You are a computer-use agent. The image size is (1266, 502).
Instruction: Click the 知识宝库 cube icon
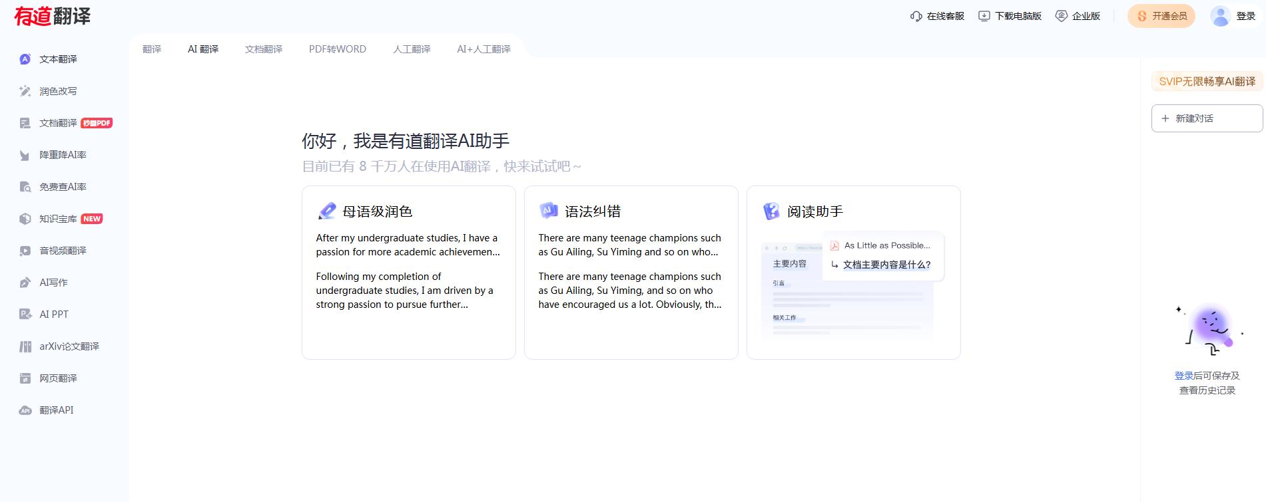pyautogui.click(x=25, y=219)
